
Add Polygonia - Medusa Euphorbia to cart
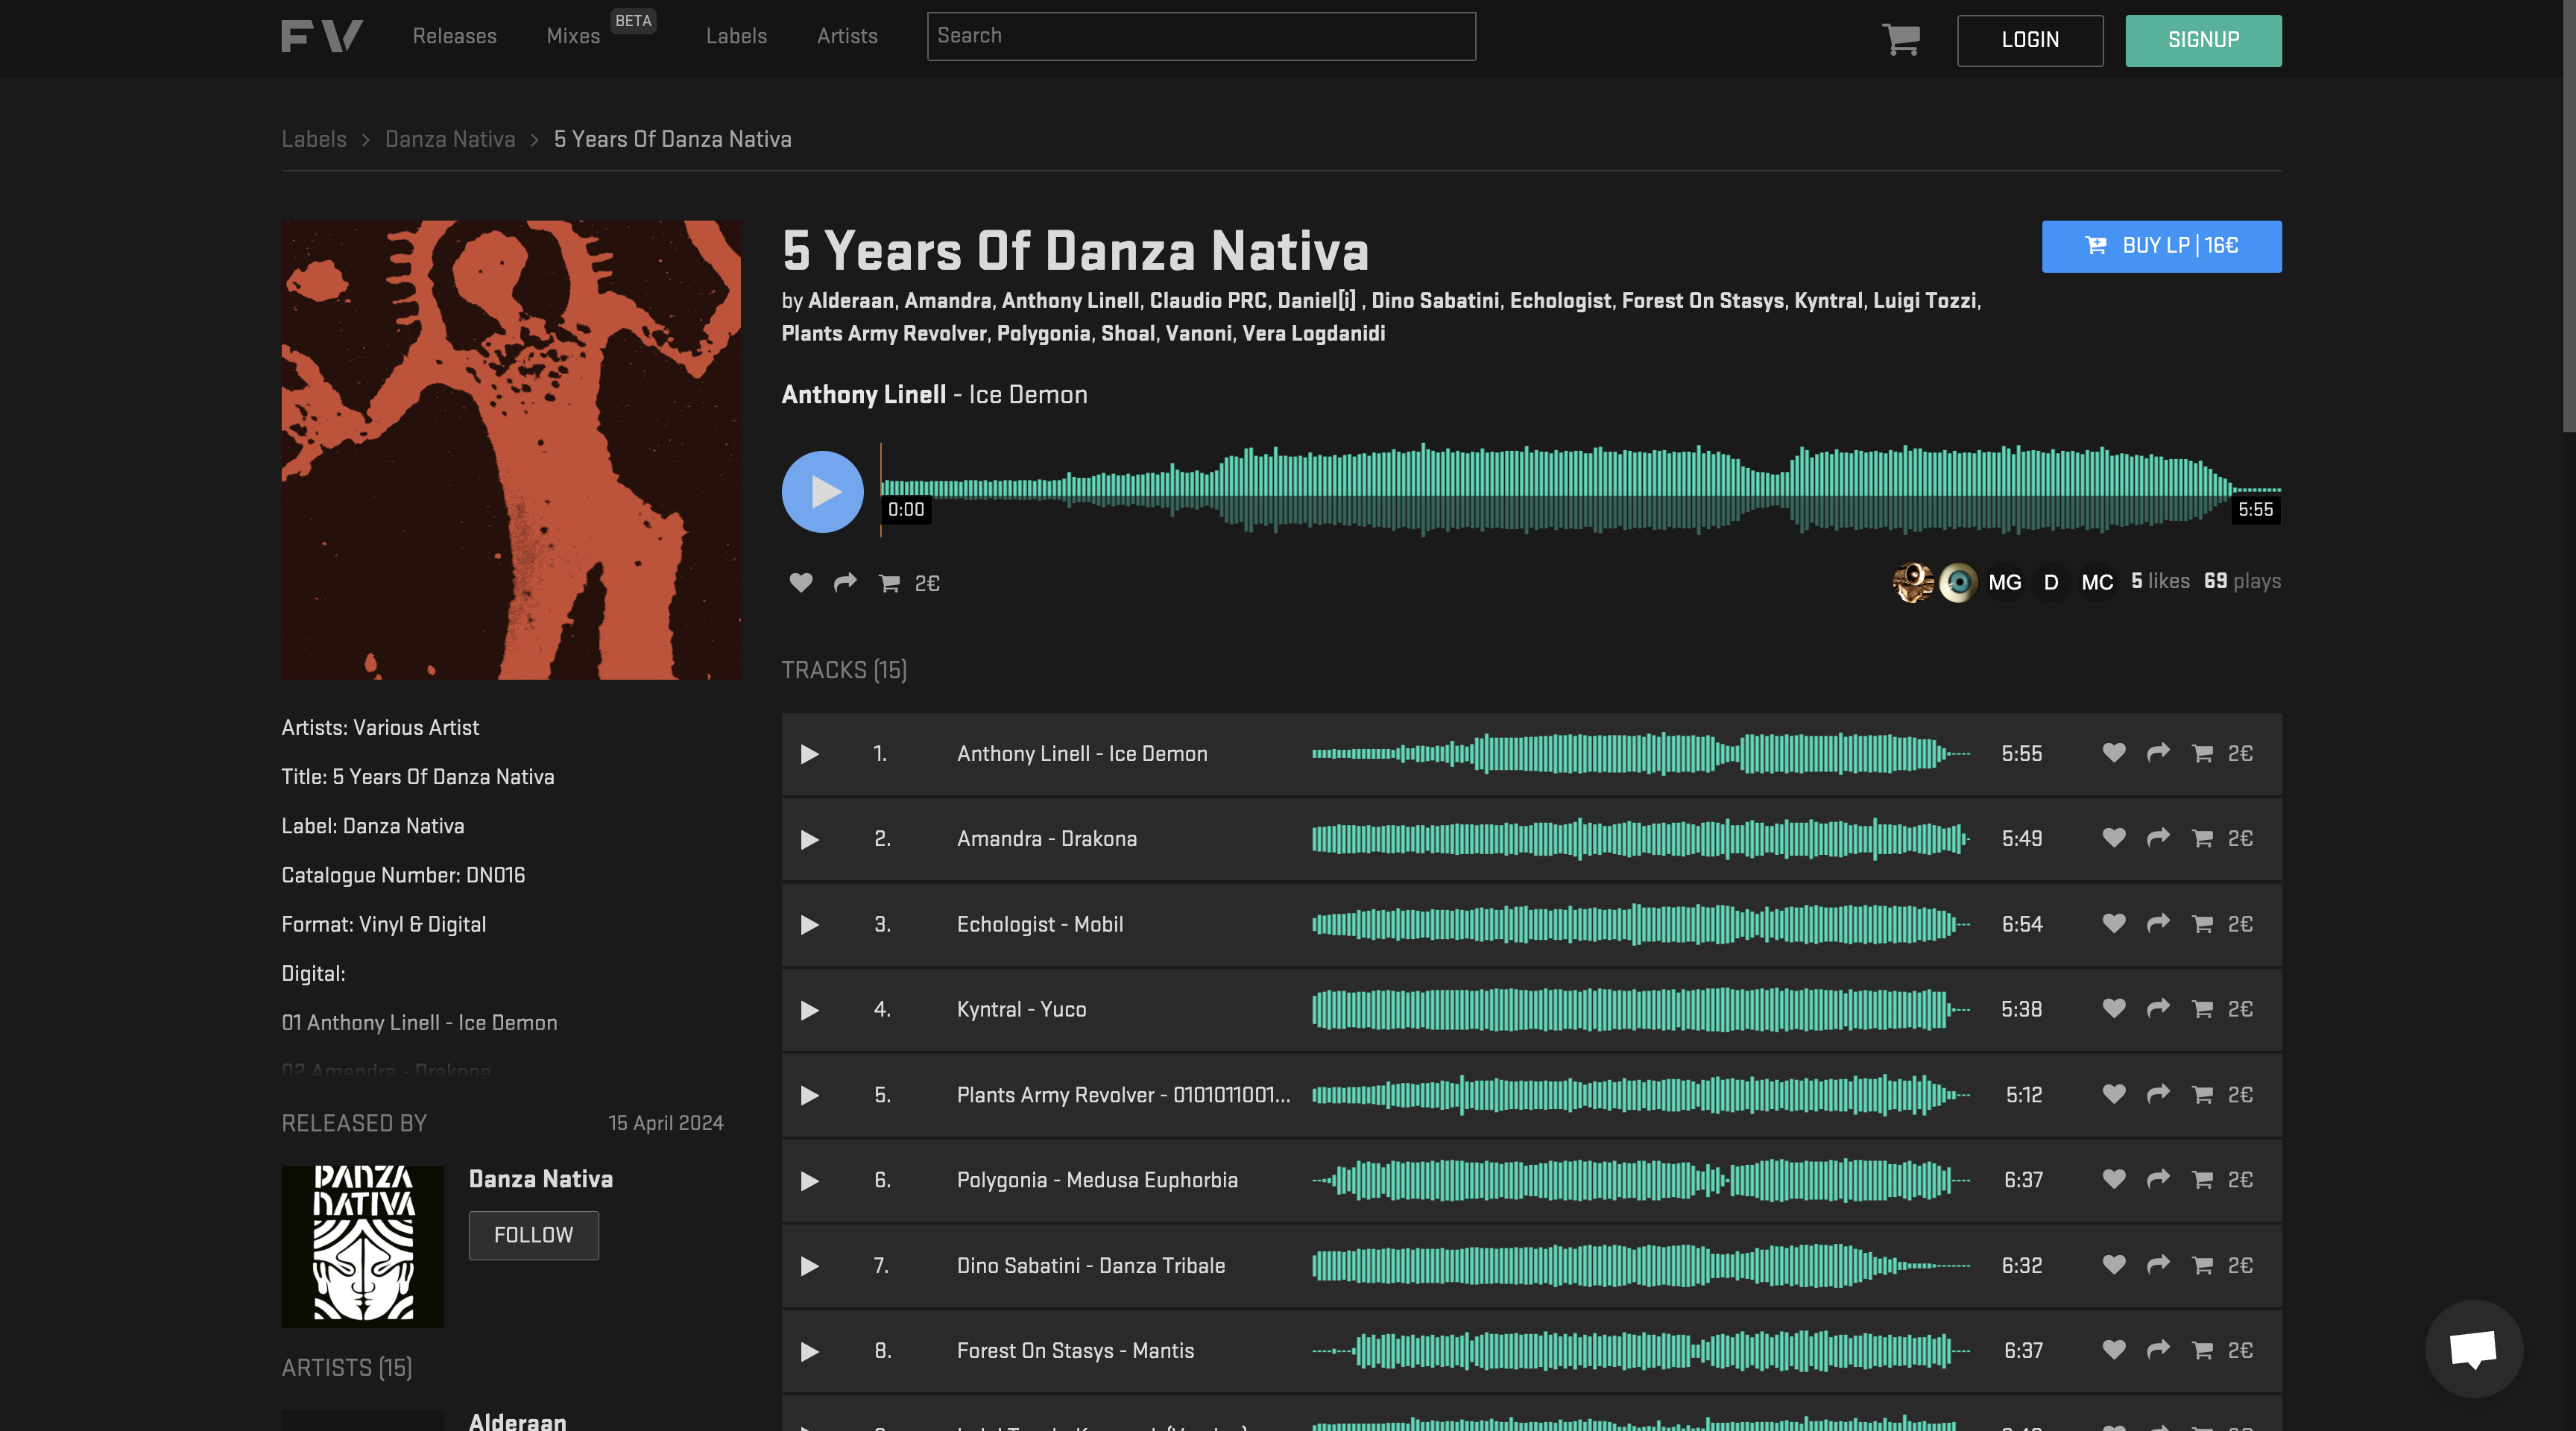[x=2202, y=1180]
